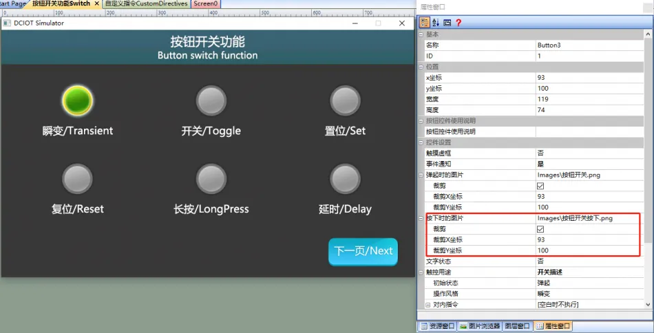
Task: Edit the x坐标 value 93
Action: tap(590, 78)
